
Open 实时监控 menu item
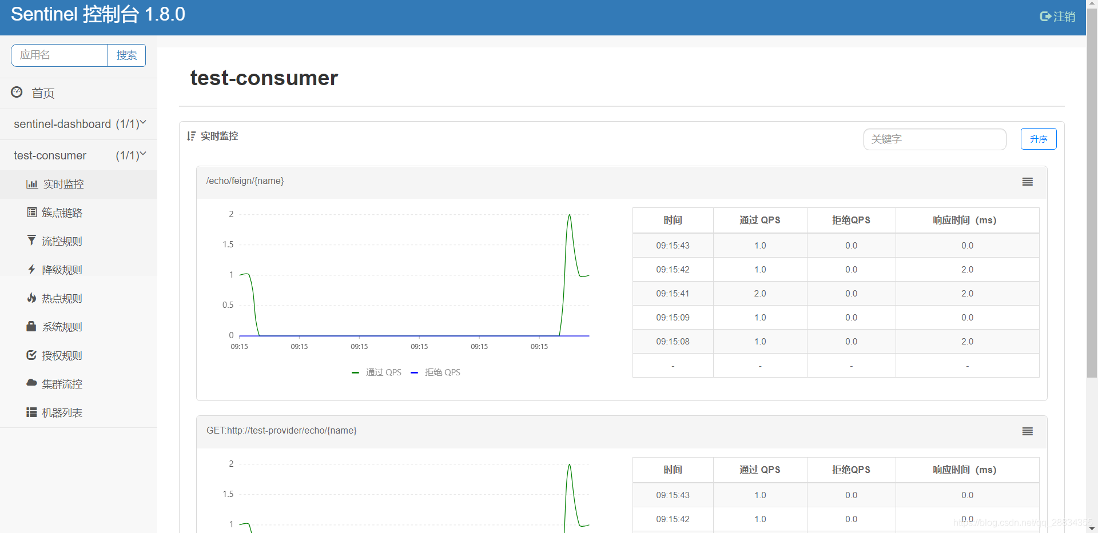coord(78,184)
